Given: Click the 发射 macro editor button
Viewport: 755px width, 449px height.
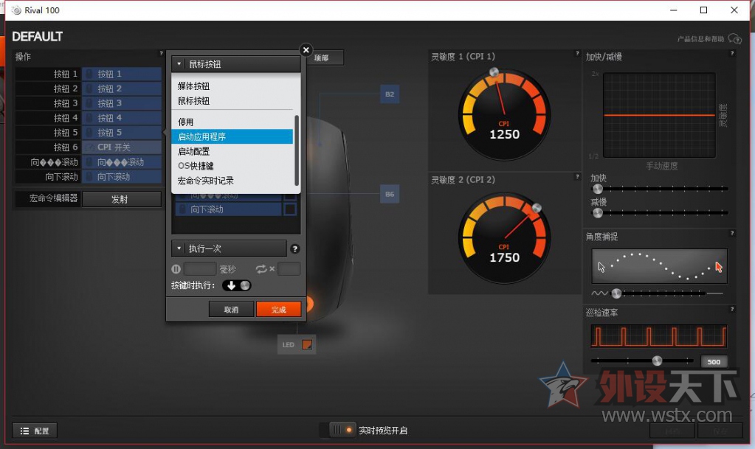Looking at the screenshot, I should tap(121, 199).
